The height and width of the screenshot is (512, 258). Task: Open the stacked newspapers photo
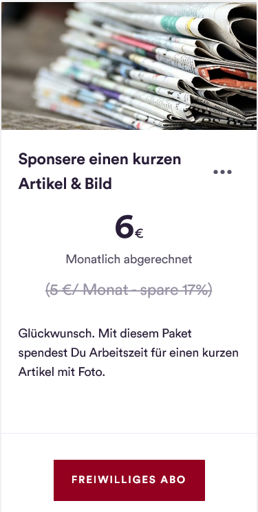[129, 66]
